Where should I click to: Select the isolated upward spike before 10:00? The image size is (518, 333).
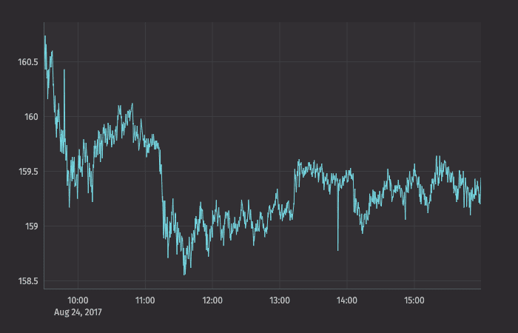tap(64, 70)
